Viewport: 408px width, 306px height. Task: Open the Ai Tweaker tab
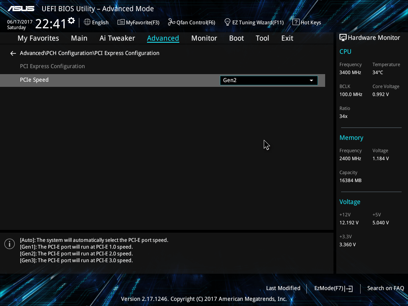pos(117,38)
